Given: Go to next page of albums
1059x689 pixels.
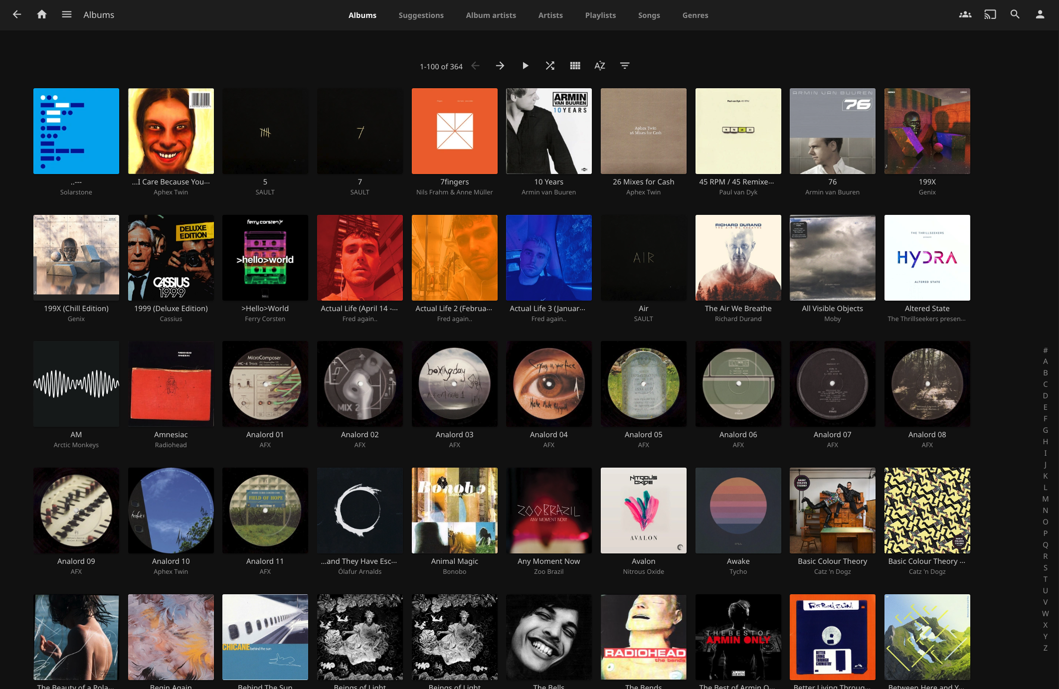Looking at the screenshot, I should 500,66.
